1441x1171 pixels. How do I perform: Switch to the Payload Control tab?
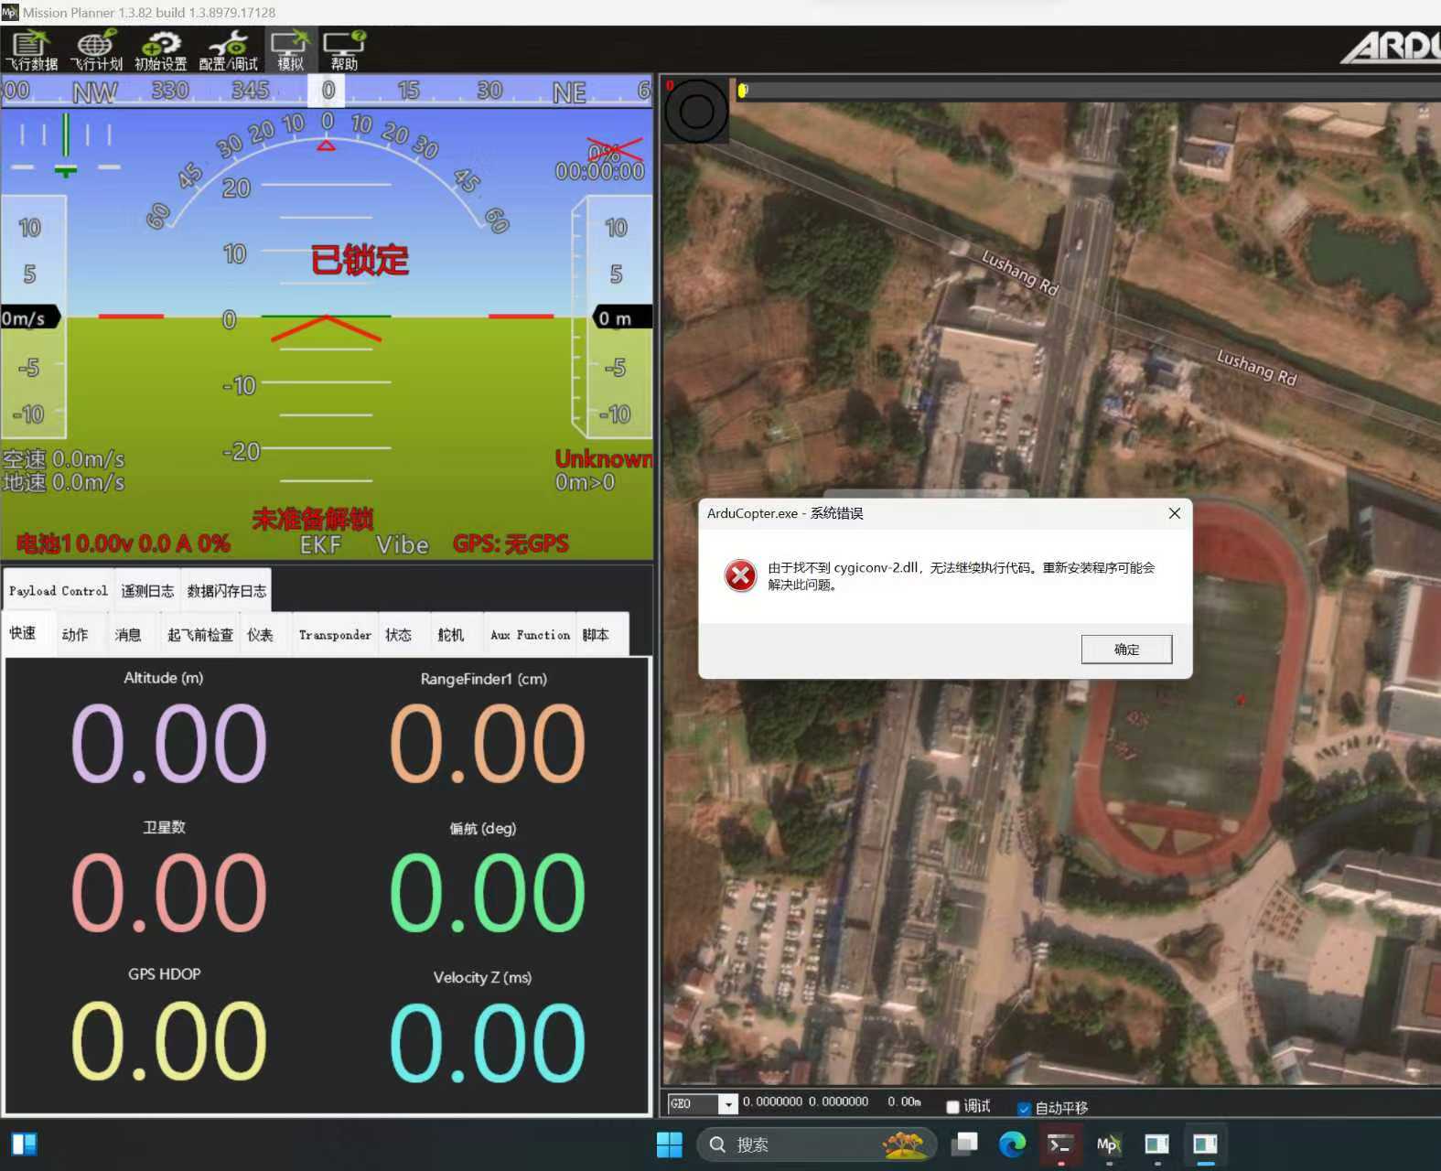(59, 591)
